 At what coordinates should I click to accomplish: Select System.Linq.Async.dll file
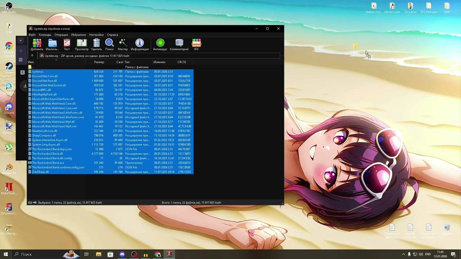[111, 145]
